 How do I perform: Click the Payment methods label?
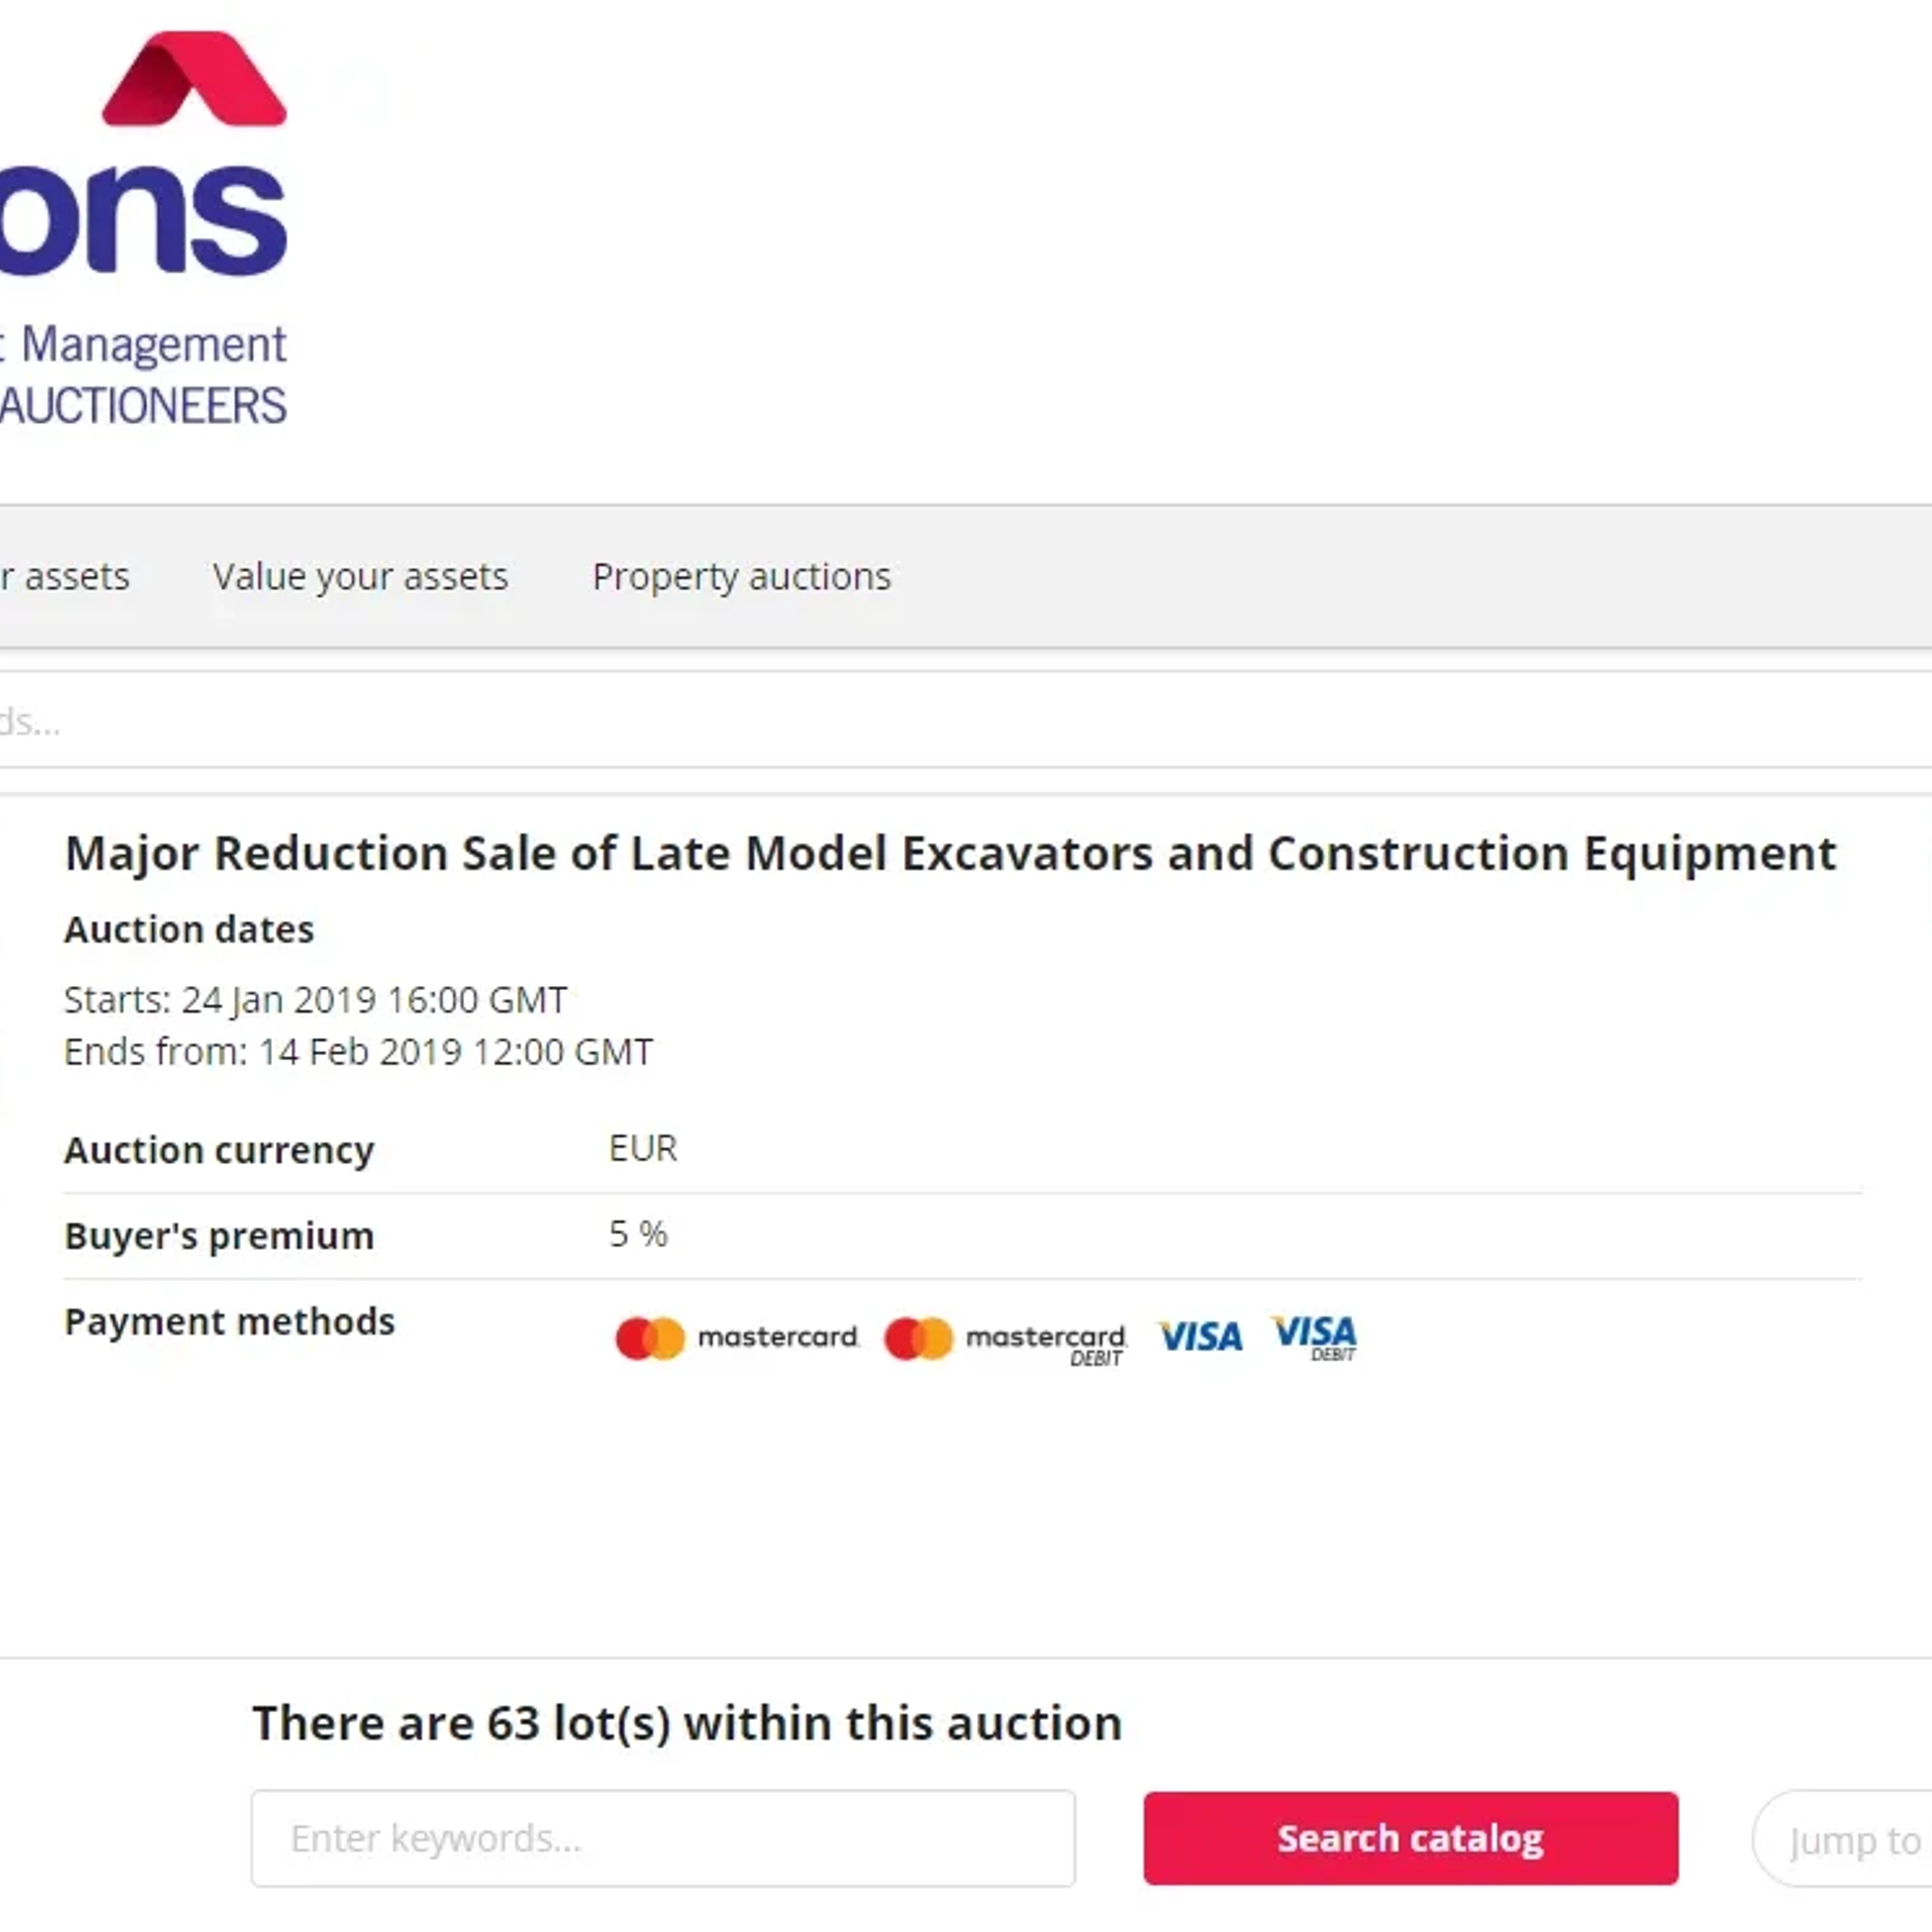(230, 1322)
